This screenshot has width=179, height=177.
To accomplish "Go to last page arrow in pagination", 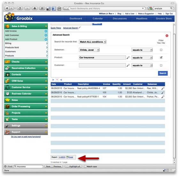I will tap(61, 80).
